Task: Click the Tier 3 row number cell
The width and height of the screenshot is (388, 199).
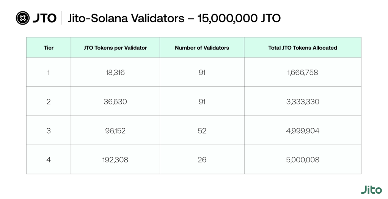Action: 49,131
